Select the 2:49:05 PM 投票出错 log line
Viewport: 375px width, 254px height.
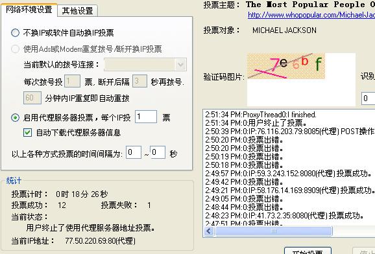coord(244,198)
